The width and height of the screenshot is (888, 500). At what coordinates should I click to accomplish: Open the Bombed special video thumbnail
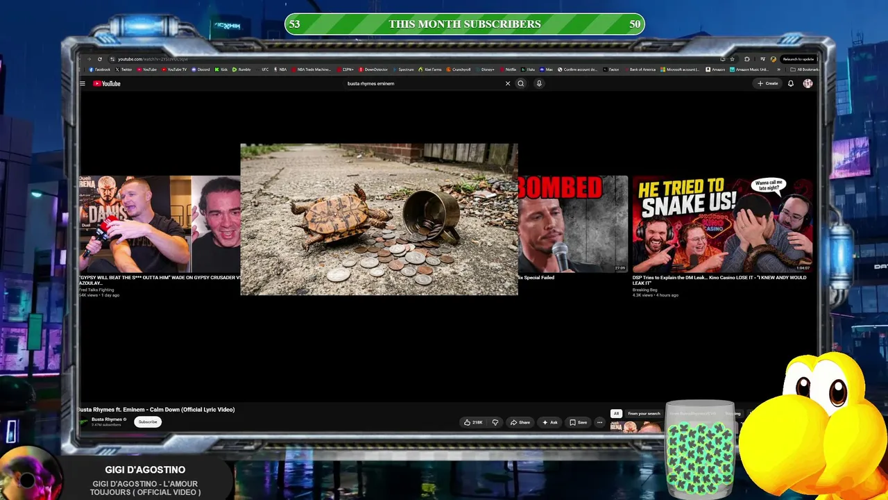point(573,224)
